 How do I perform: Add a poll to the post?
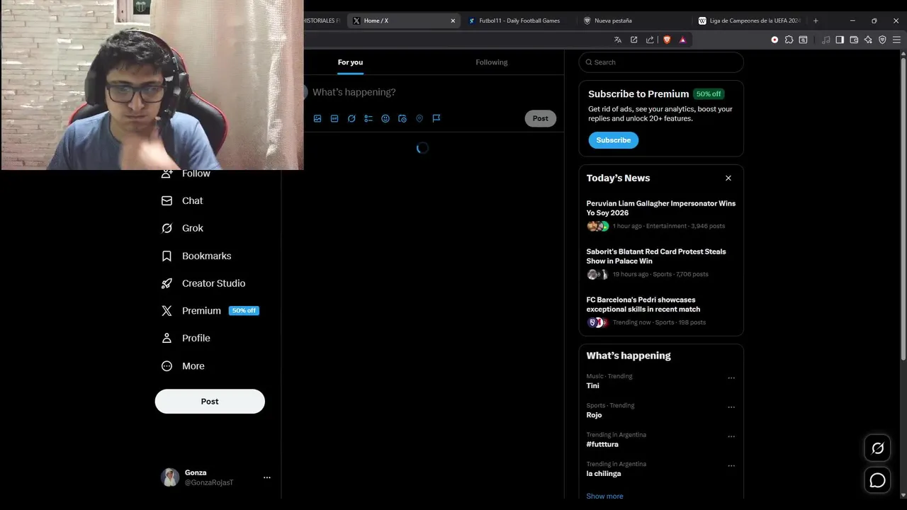(x=368, y=118)
